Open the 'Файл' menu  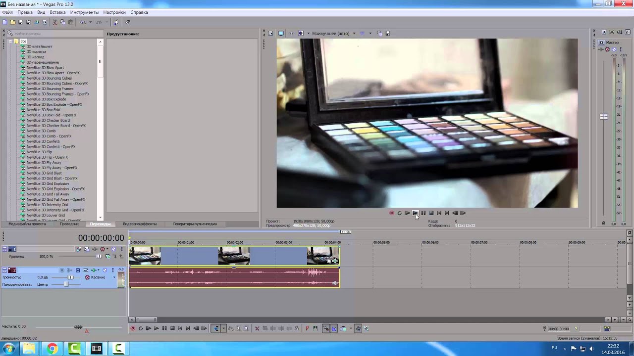[7, 12]
